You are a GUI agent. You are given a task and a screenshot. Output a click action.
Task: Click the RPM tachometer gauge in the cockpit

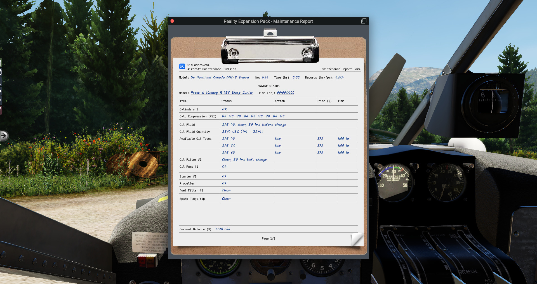(x=446, y=182)
